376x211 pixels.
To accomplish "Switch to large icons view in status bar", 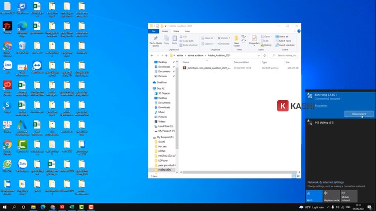I will click(x=298, y=176).
